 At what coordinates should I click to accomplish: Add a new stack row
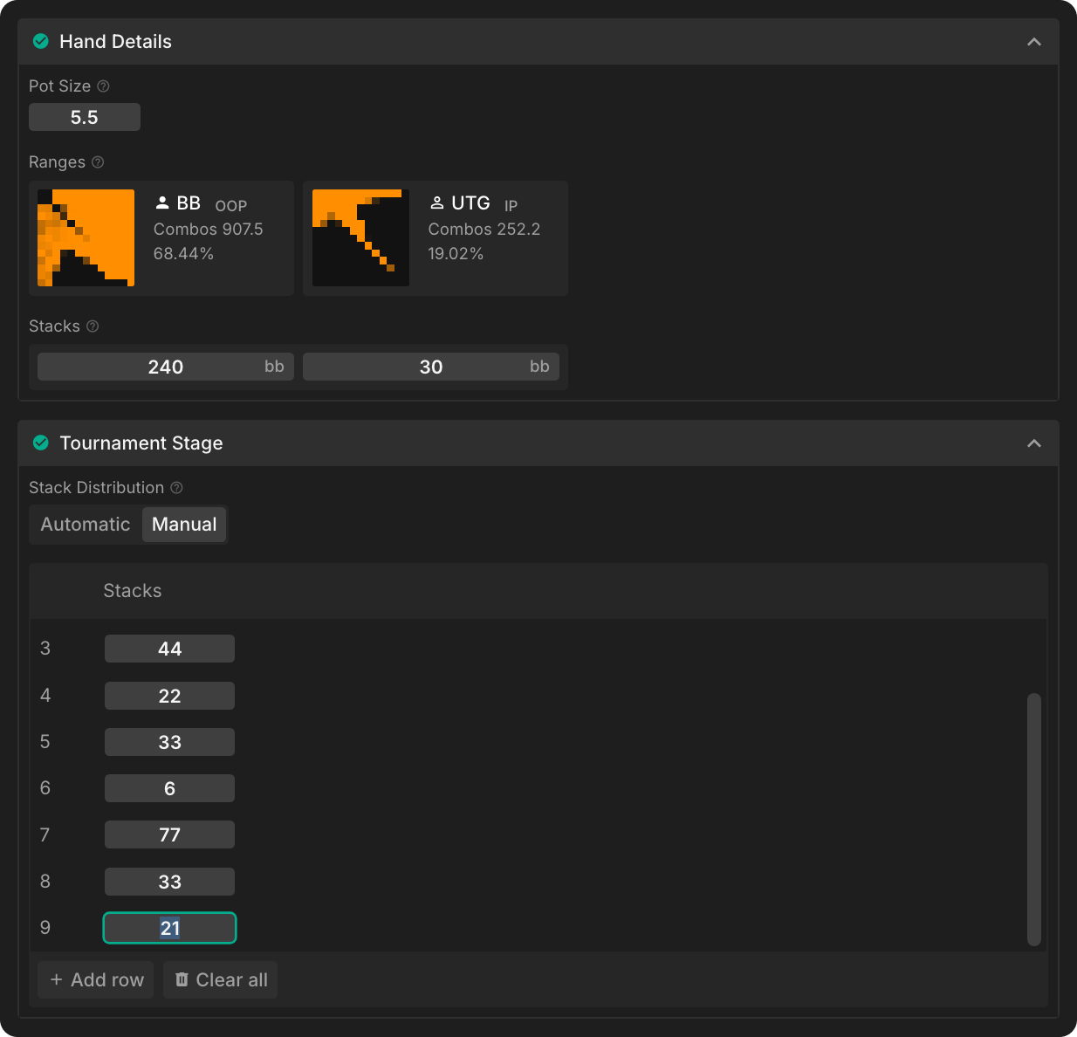coord(96,979)
